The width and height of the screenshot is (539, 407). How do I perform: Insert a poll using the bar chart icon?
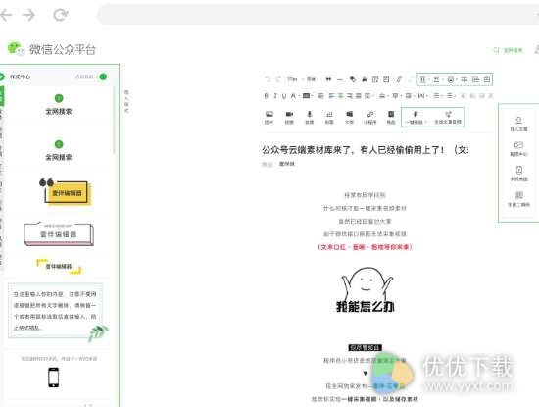coord(329,118)
